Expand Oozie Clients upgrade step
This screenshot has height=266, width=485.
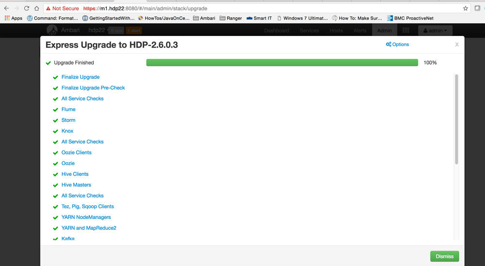76,152
